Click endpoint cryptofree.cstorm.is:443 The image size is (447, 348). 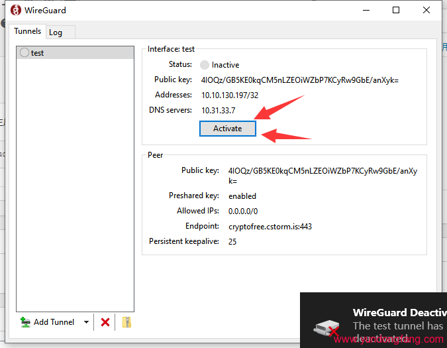[270, 227]
